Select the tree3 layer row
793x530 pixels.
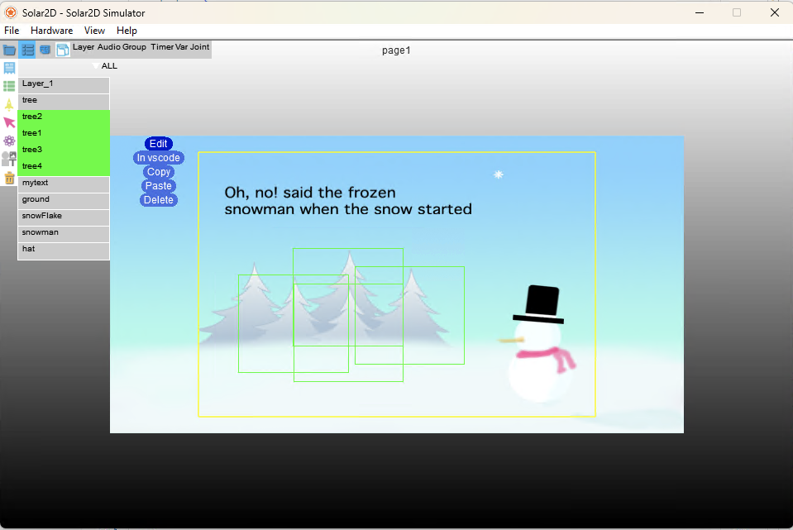[64, 150]
